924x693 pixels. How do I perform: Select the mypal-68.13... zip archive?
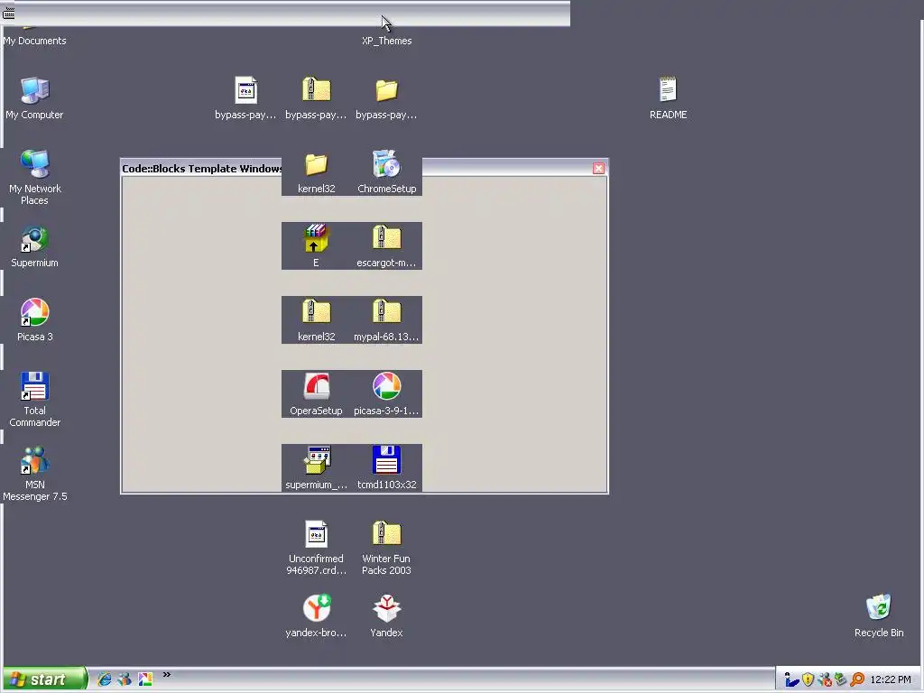(386, 312)
